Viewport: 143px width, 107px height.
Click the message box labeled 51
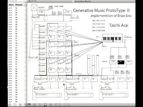[128, 72]
